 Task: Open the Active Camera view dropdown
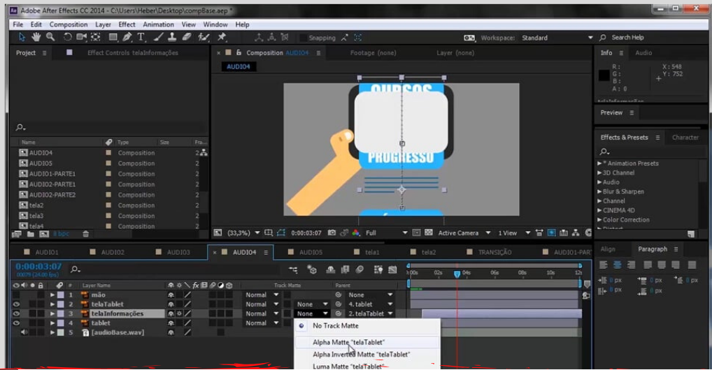464,232
